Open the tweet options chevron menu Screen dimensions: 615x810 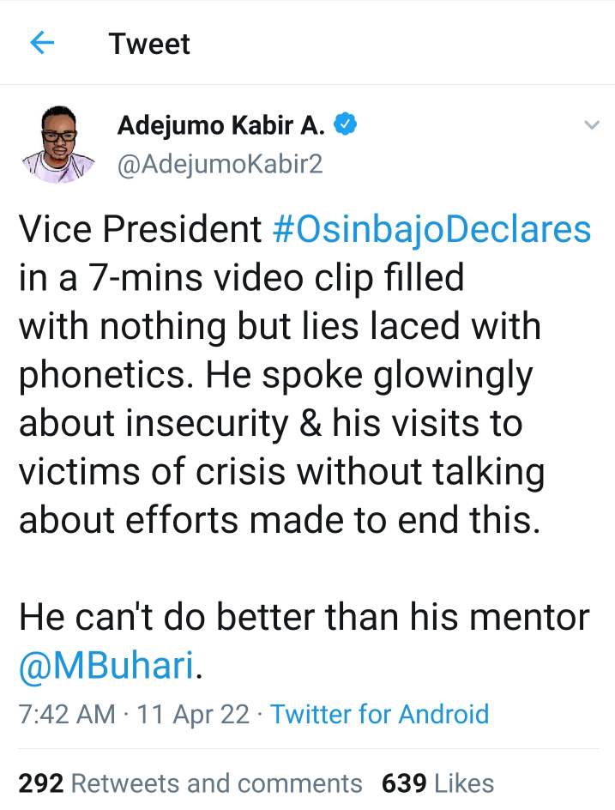coord(590,126)
